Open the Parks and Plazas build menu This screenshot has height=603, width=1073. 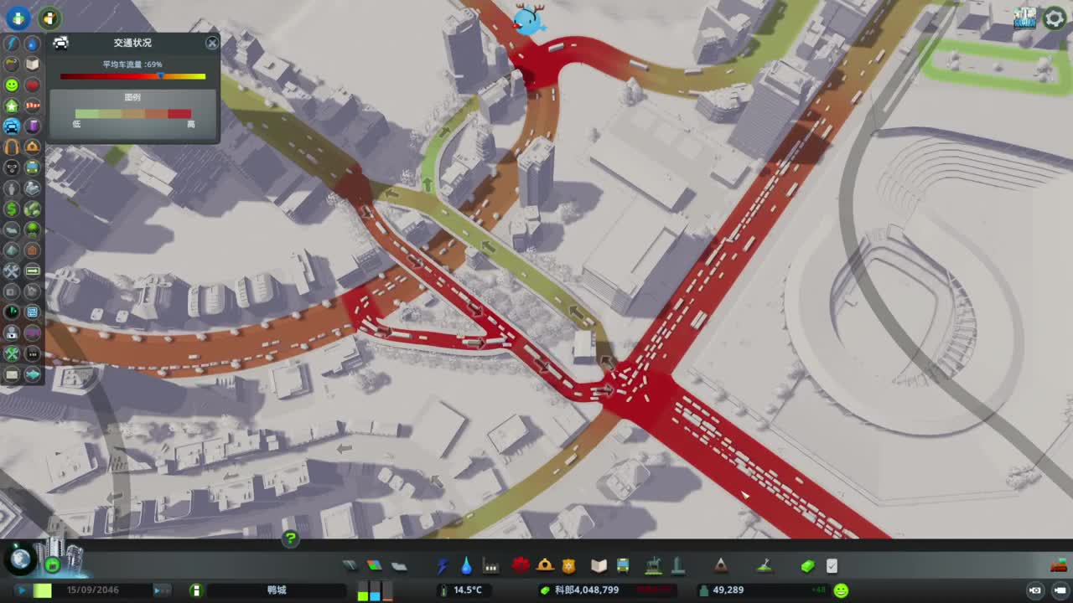click(x=653, y=566)
